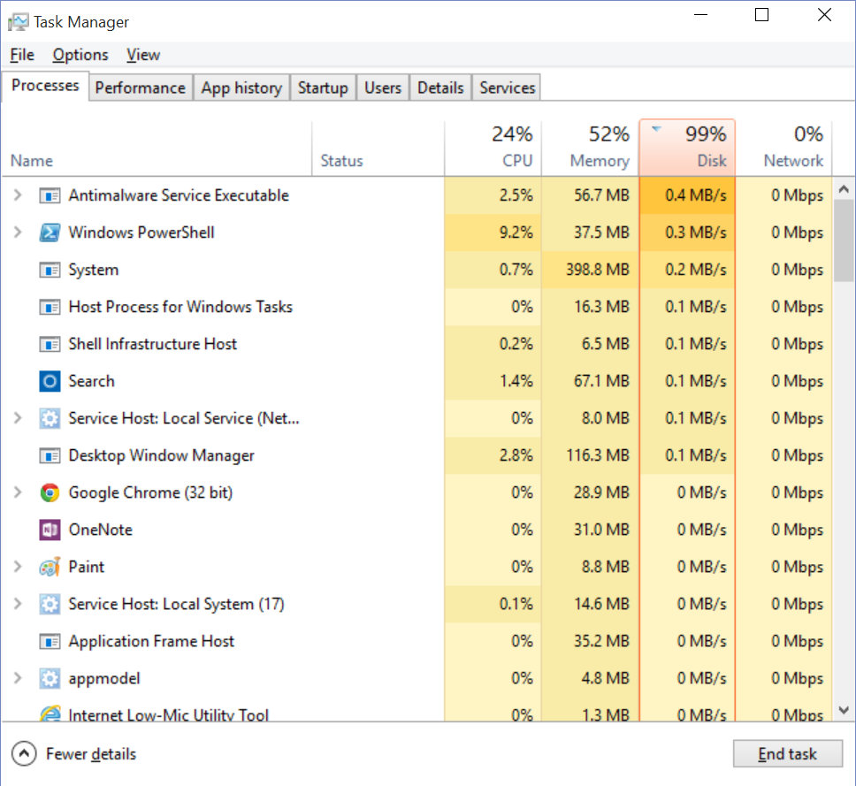Click the Service Host: Local Service gear icon

click(x=50, y=418)
